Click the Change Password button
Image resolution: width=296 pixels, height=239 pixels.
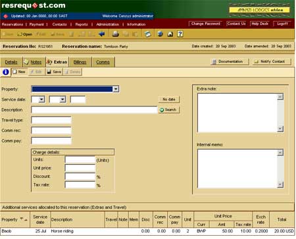tap(206, 24)
